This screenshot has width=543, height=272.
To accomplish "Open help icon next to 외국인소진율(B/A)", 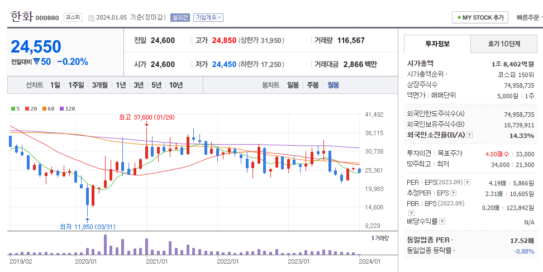I will click(x=470, y=135).
